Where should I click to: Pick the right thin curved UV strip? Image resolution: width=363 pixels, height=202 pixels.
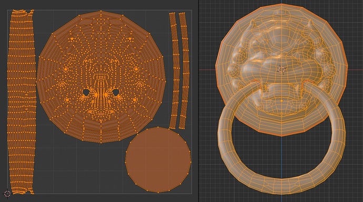tap(184, 70)
